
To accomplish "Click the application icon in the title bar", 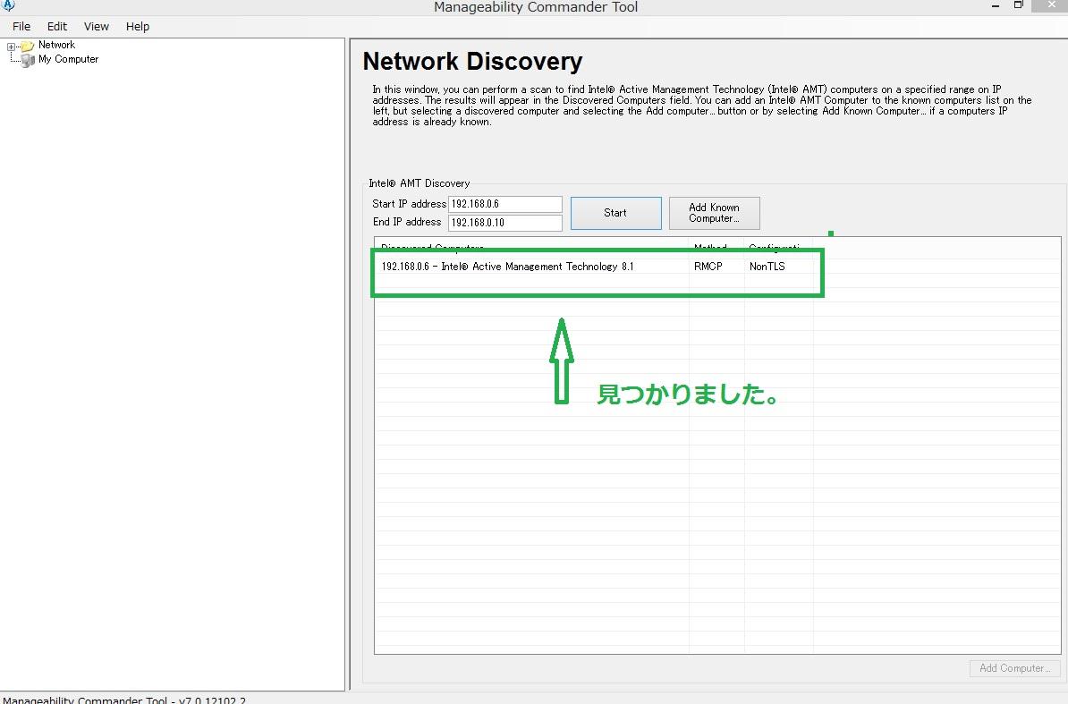I will click(x=8, y=5).
